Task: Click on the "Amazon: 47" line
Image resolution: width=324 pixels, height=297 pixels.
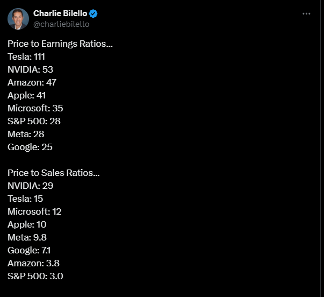Action: click(32, 82)
